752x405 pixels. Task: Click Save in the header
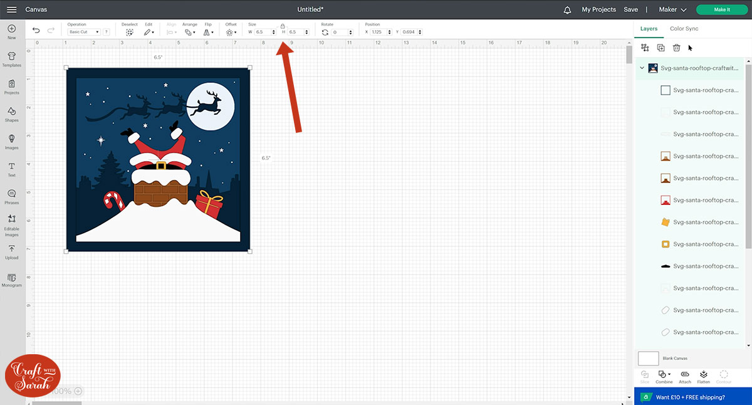point(630,10)
